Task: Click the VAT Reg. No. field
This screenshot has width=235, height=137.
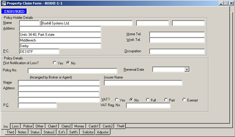Action: click(148, 105)
